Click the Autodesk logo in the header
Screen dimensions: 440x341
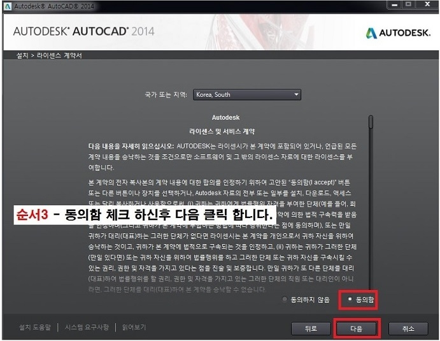click(398, 33)
